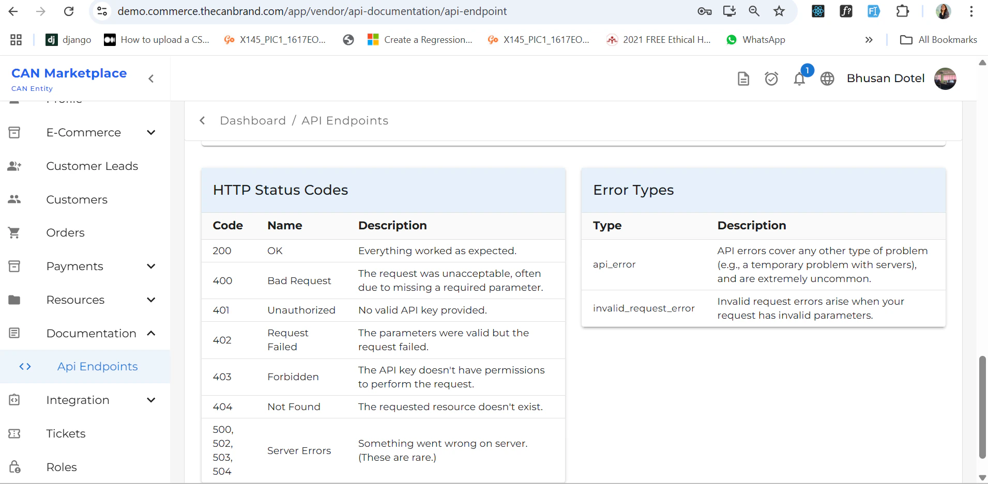Click the Customer Leads person icon

coord(14,166)
